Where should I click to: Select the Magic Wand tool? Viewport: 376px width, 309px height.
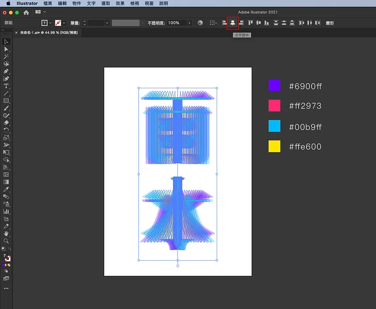point(6,56)
